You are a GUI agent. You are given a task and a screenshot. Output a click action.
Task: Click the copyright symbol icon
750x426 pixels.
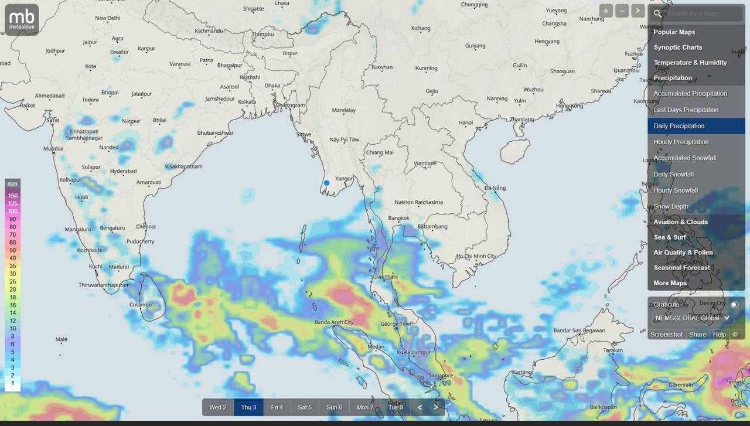[735, 335]
